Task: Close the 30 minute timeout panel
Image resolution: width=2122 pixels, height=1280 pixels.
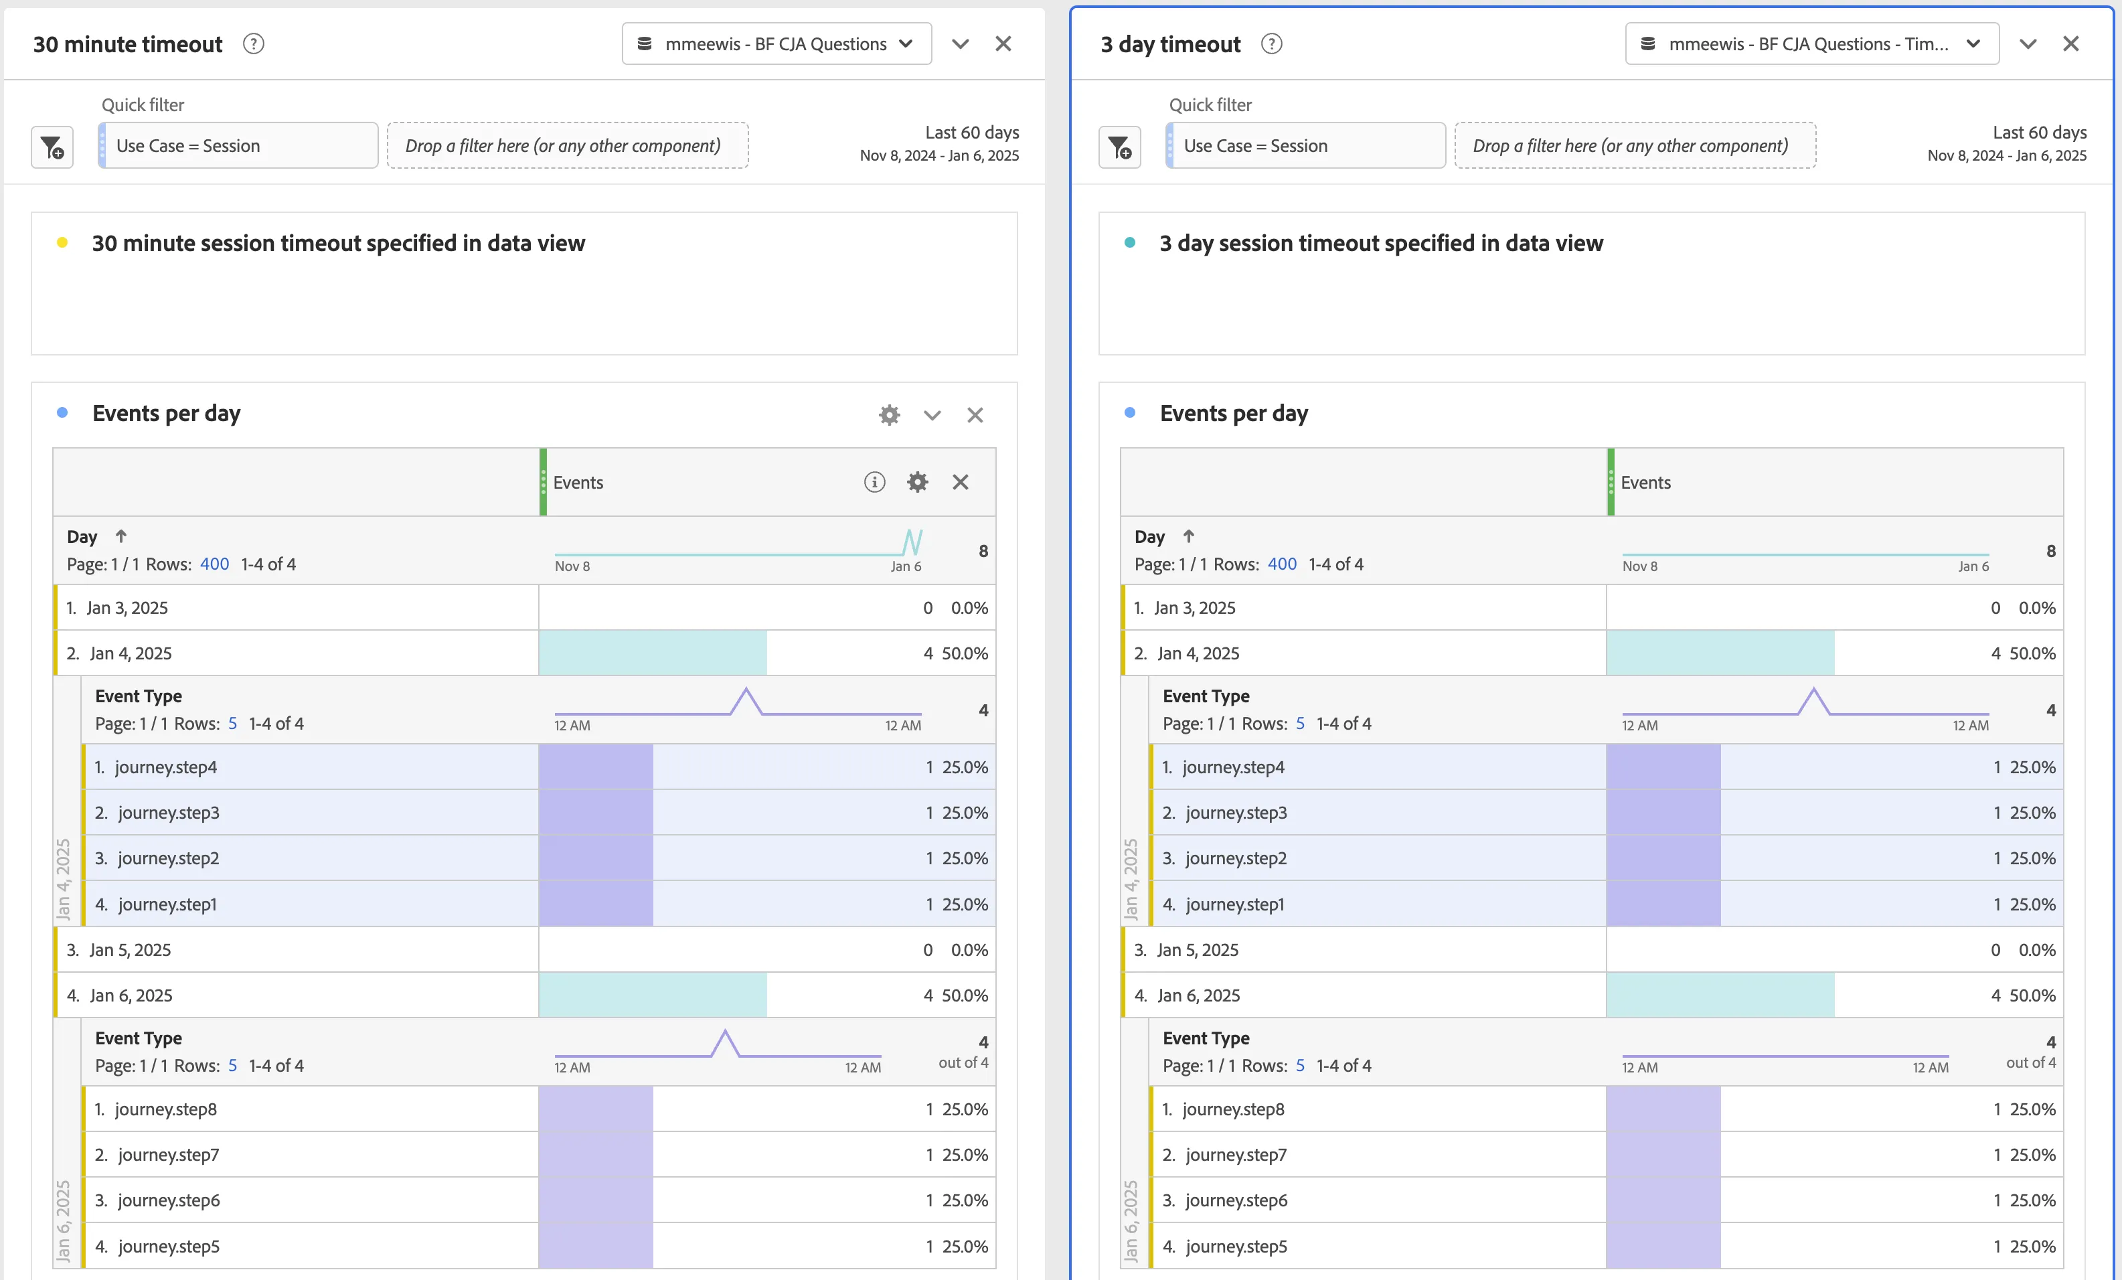Action: click(1003, 44)
